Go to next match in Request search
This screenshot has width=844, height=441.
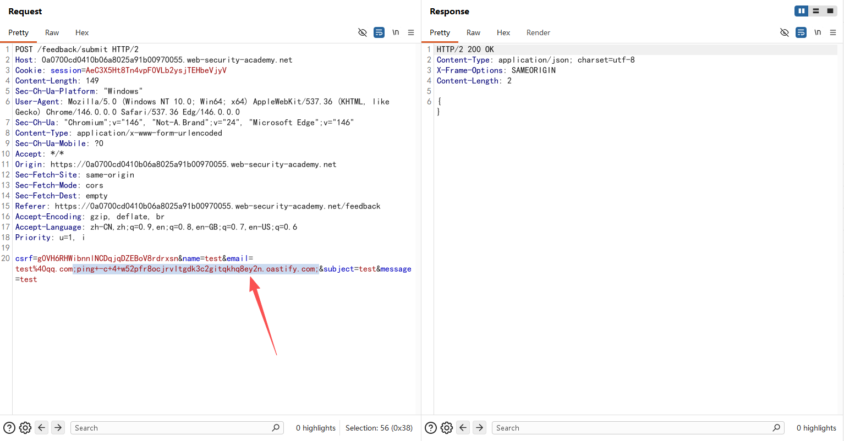[58, 428]
